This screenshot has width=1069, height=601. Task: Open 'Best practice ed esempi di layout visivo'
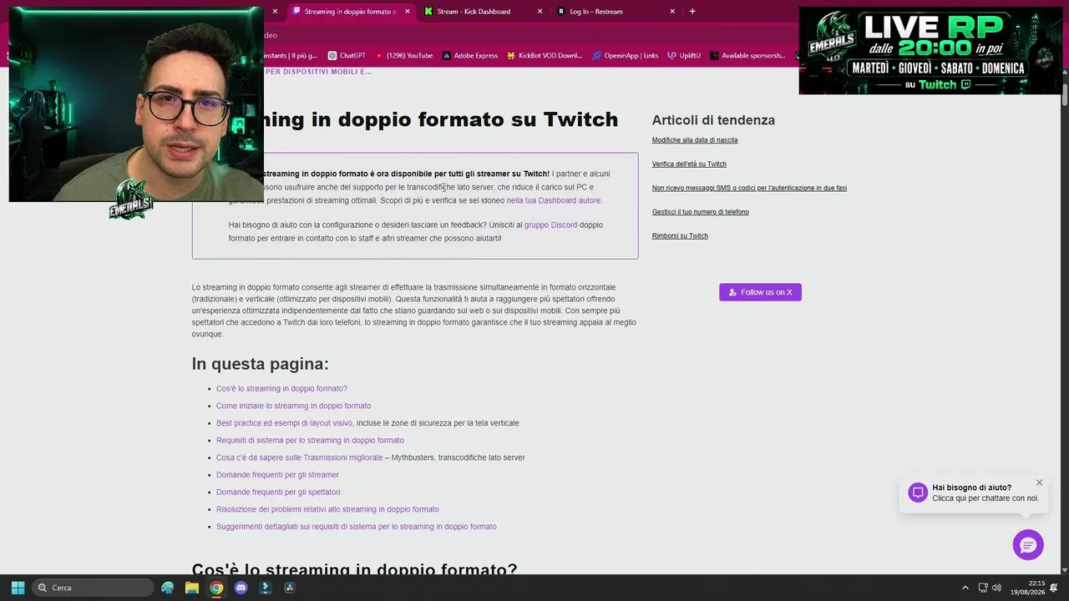(284, 423)
